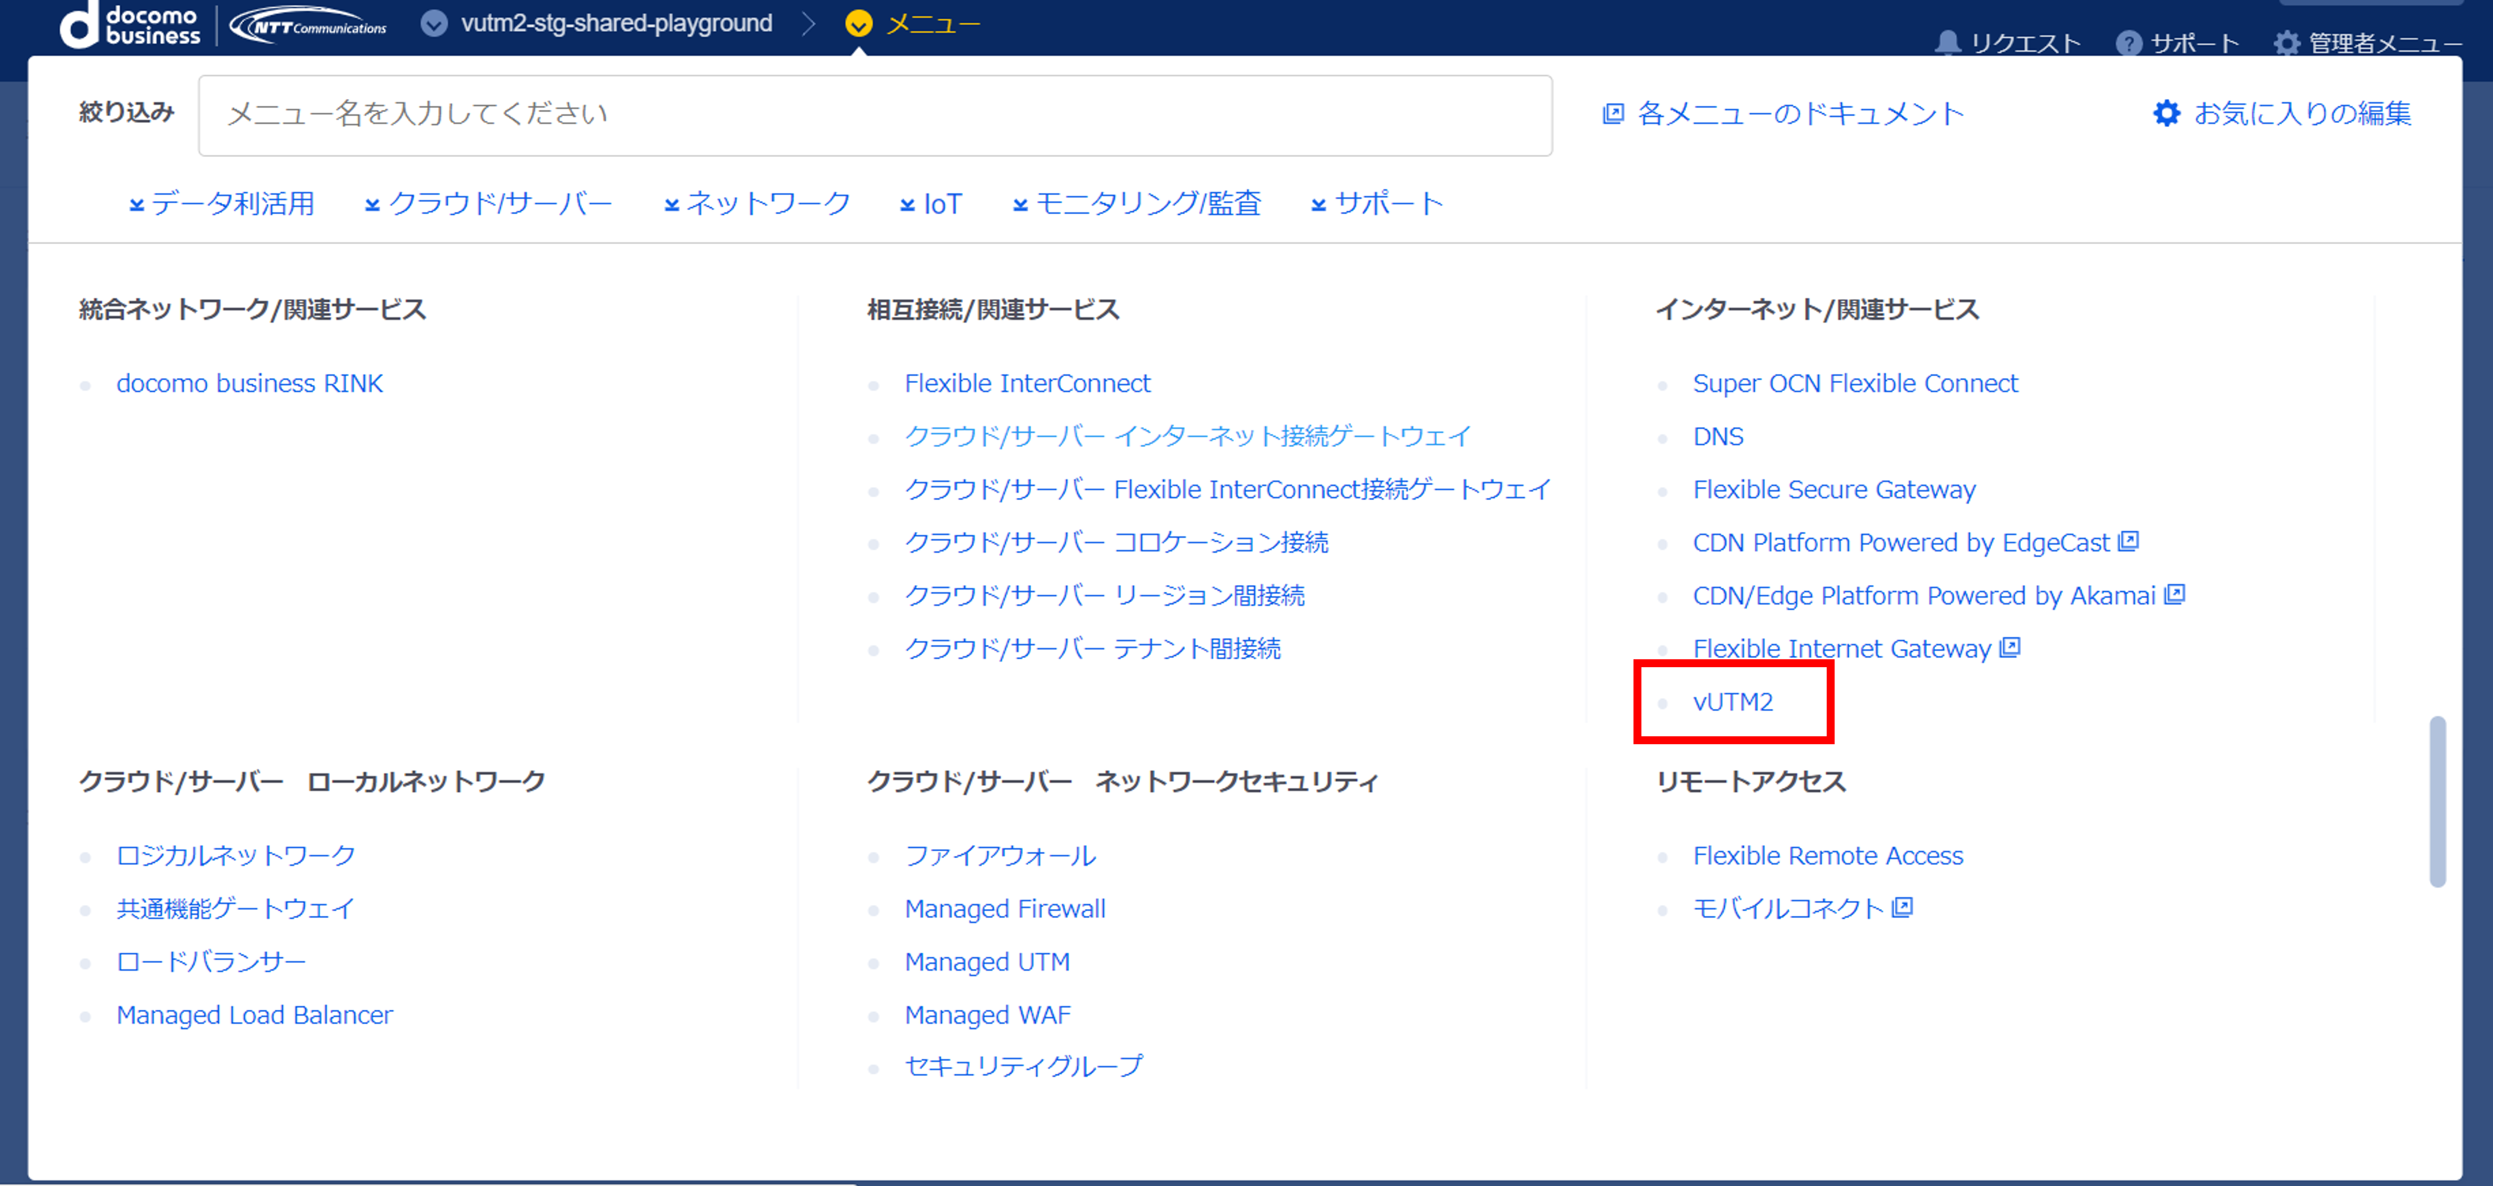
Task: Open the サポート help icon in header
Action: [2128, 42]
